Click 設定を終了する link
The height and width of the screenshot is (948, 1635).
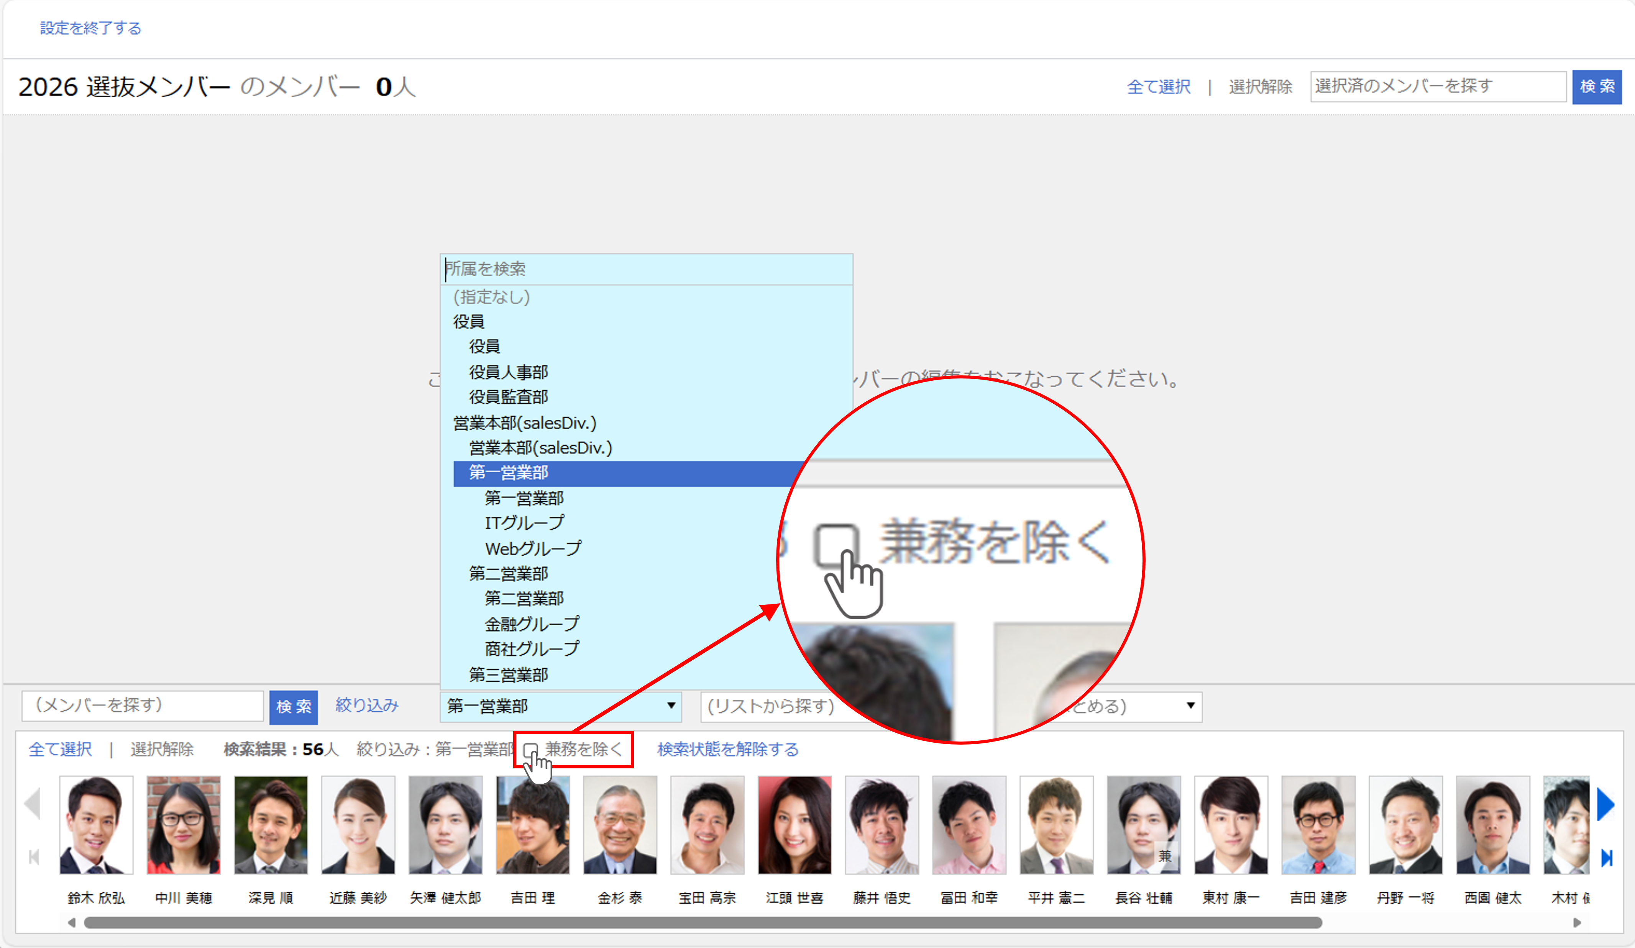coord(90,28)
